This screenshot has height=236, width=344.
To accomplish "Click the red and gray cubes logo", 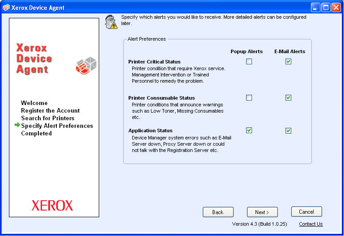I will pyautogui.click(x=86, y=66).
